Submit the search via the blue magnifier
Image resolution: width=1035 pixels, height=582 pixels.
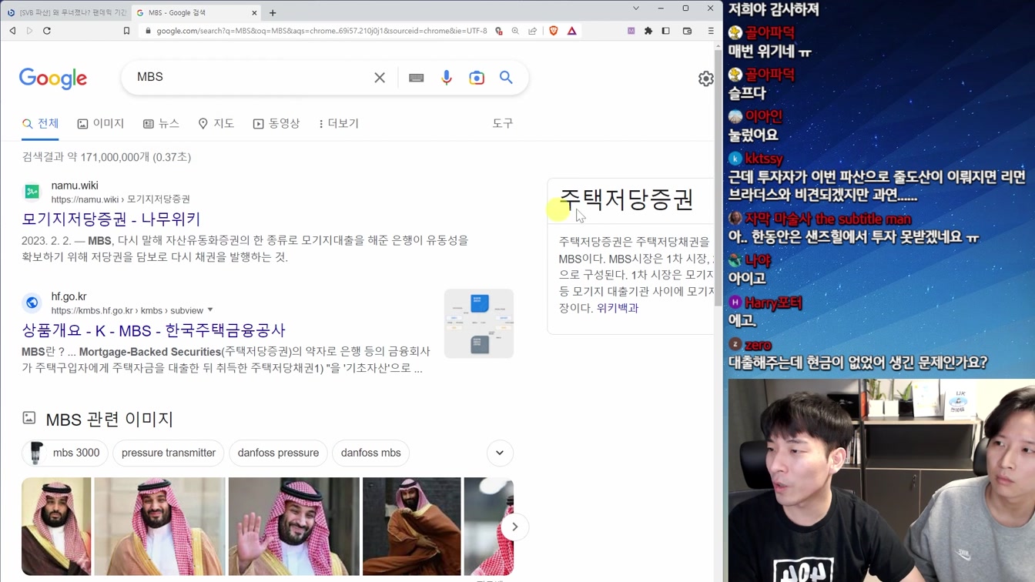pyautogui.click(x=506, y=77)
